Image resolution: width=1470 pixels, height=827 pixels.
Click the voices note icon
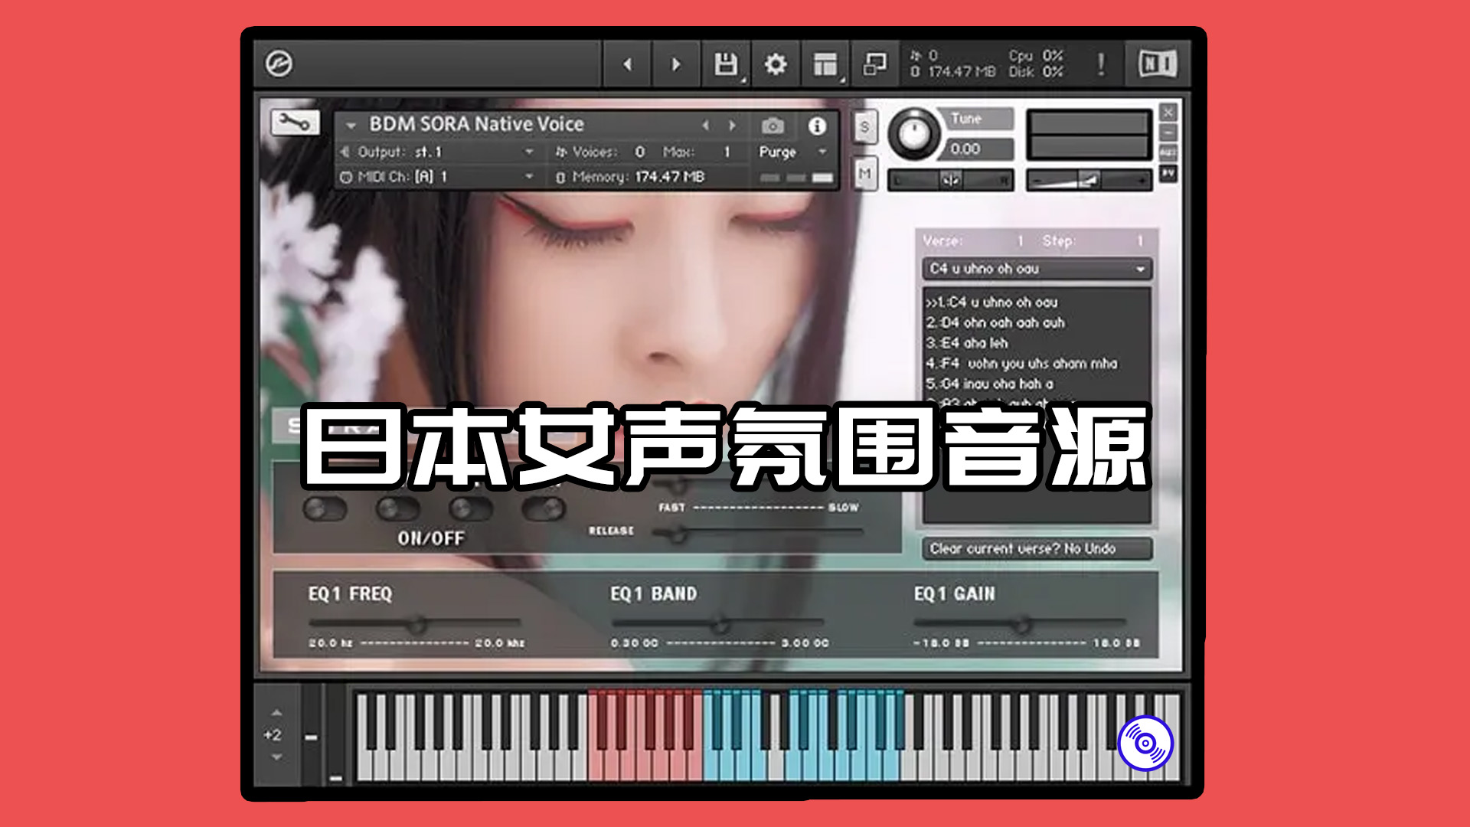(x=561, y=152)
